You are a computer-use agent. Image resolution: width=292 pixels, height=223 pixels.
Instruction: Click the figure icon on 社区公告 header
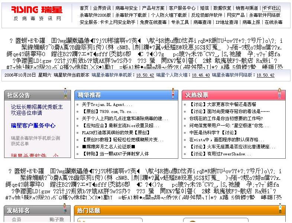pyautogui.click(x=65, y=93)
